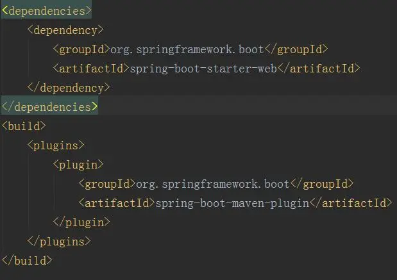Click the opening plugin tag
Image resolution: width=397 pixels, height=280 pixels.
[78, 165]
